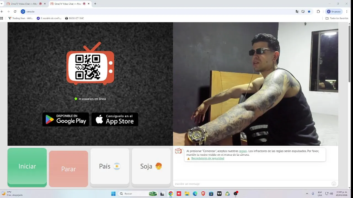The width and height of the screenshot is (353, 198).
Task: Go back to previous page
Action: [2, 12]
